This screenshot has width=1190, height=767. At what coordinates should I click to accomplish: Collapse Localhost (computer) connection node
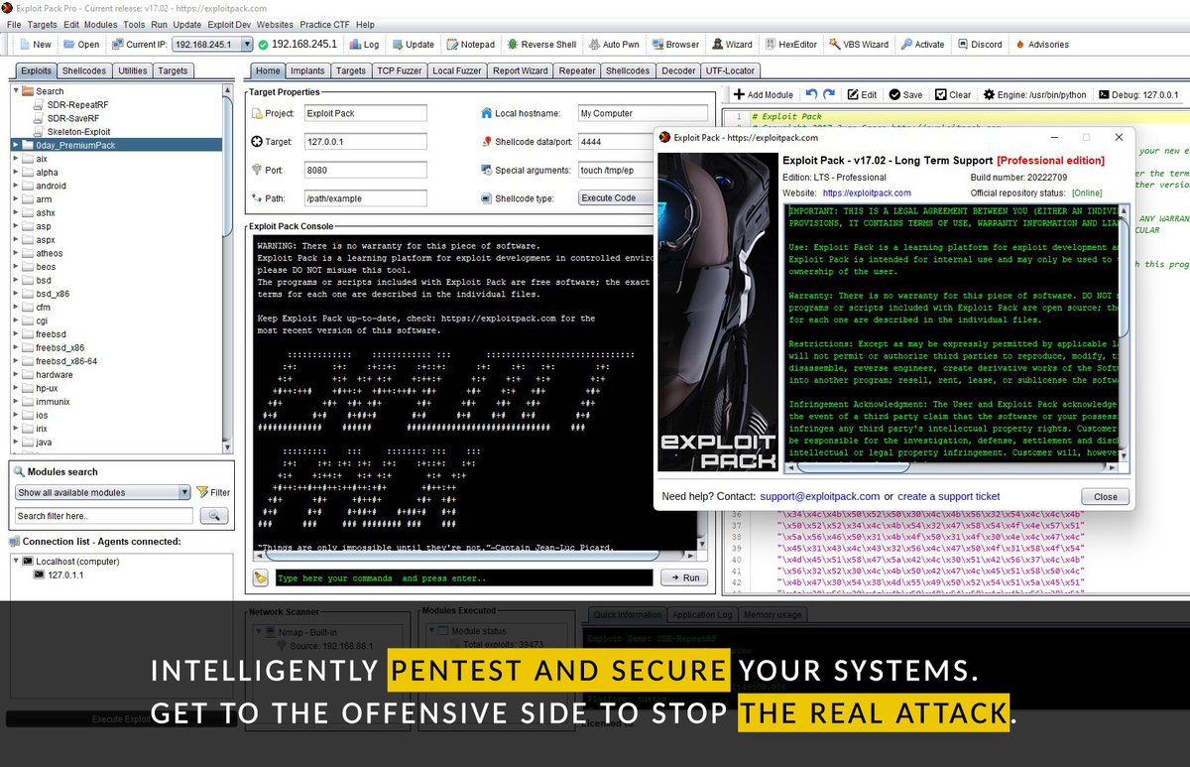click(x=16, y=561)
